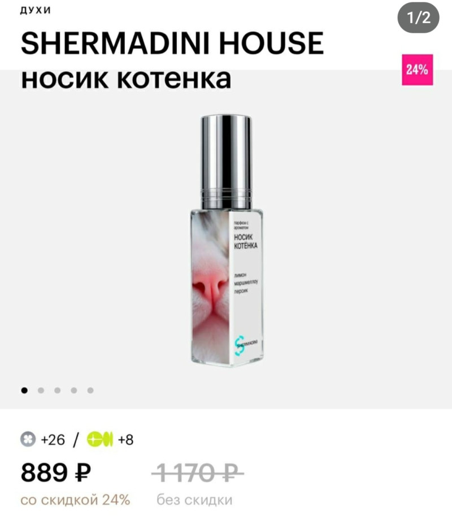
Task: Select the second carousel dot
Action: 41,390
